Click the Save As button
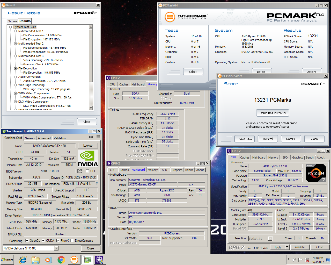 [x=245, y=139]
